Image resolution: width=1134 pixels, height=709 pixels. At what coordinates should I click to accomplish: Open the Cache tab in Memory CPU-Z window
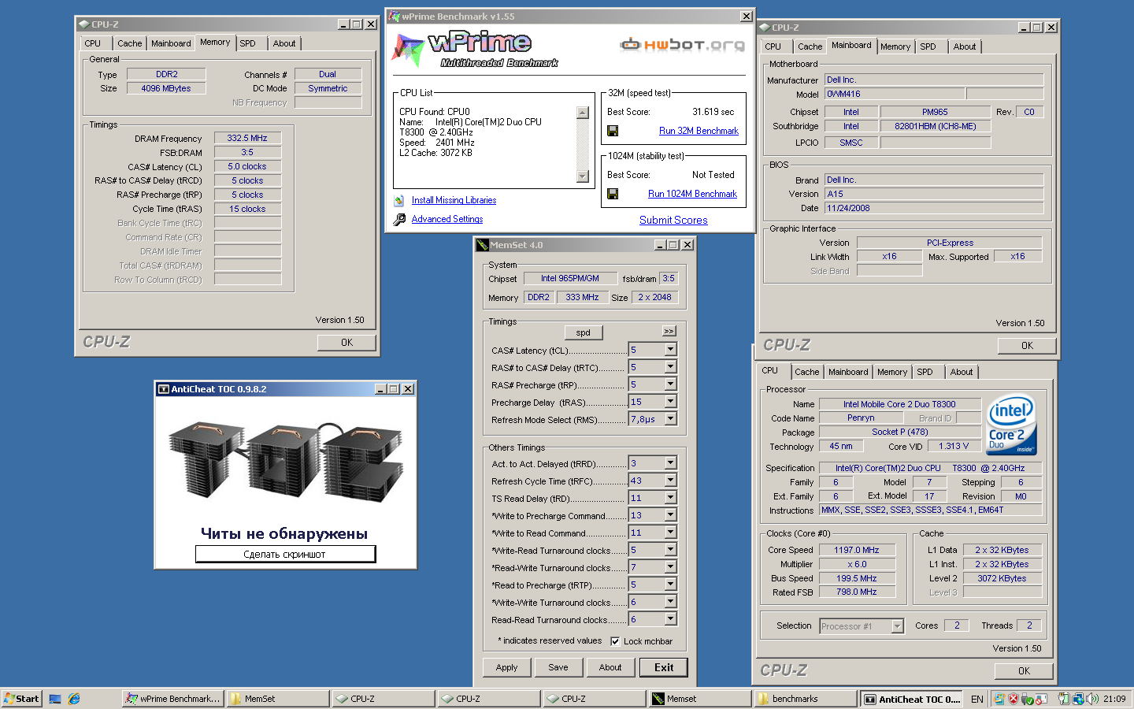tap(130, 43)
